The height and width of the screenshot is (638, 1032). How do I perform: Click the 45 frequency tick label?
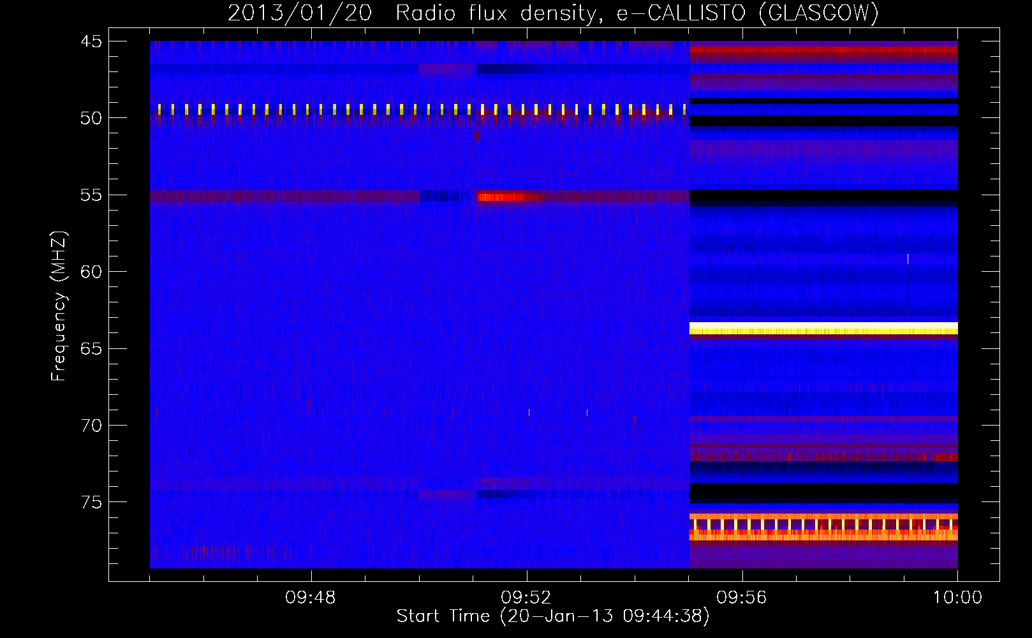(x=91, y=41)
